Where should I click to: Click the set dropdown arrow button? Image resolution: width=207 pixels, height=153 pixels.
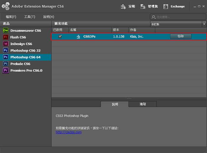pyautogui.click(x=204, y=24)
